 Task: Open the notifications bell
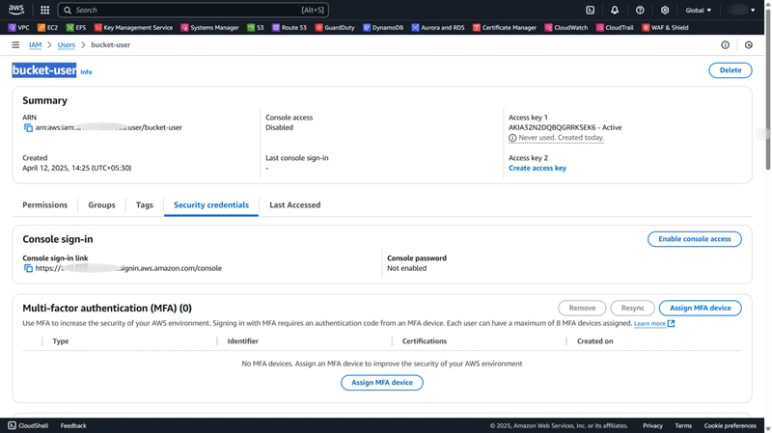click(x=615, y=10)
